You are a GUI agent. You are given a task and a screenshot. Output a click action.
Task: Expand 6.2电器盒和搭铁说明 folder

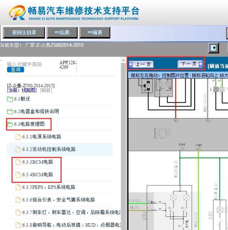[x=36, y=111]
